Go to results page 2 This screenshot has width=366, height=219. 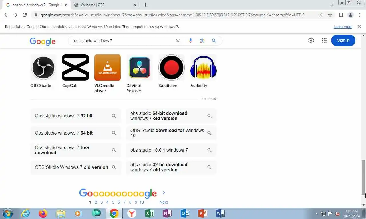(96, 202)
